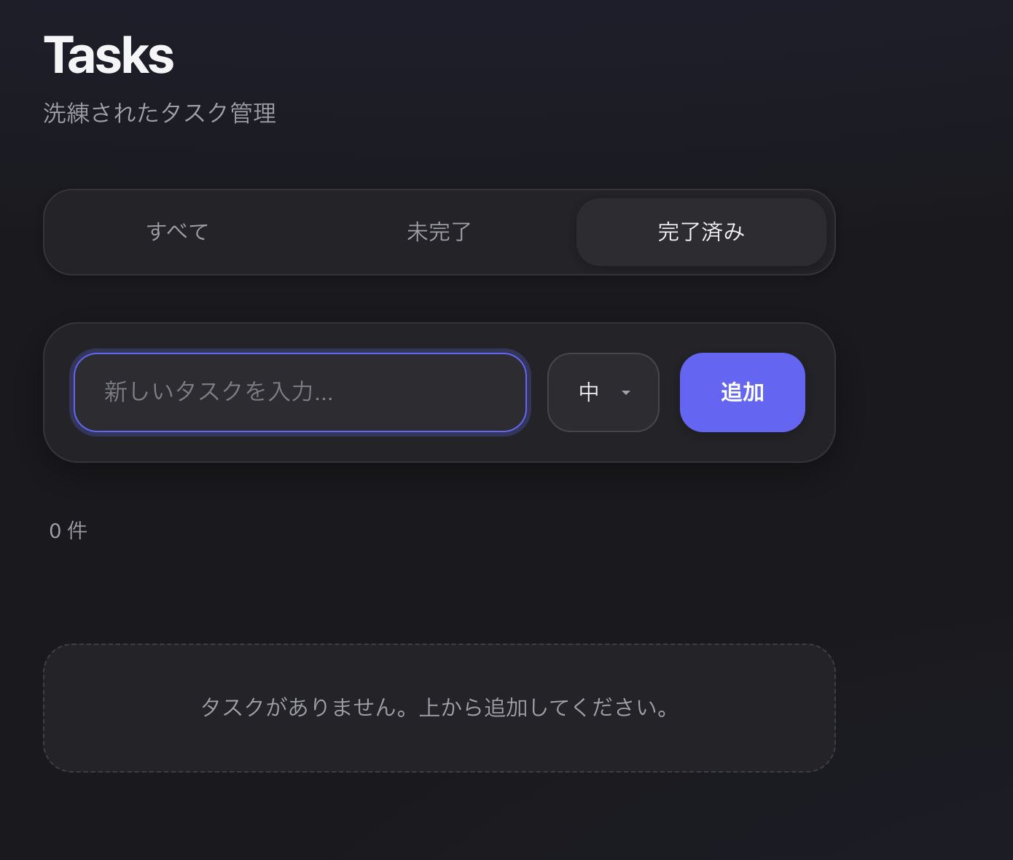
Task: Switch to the すべて filter tab
Action: (178, 232)
